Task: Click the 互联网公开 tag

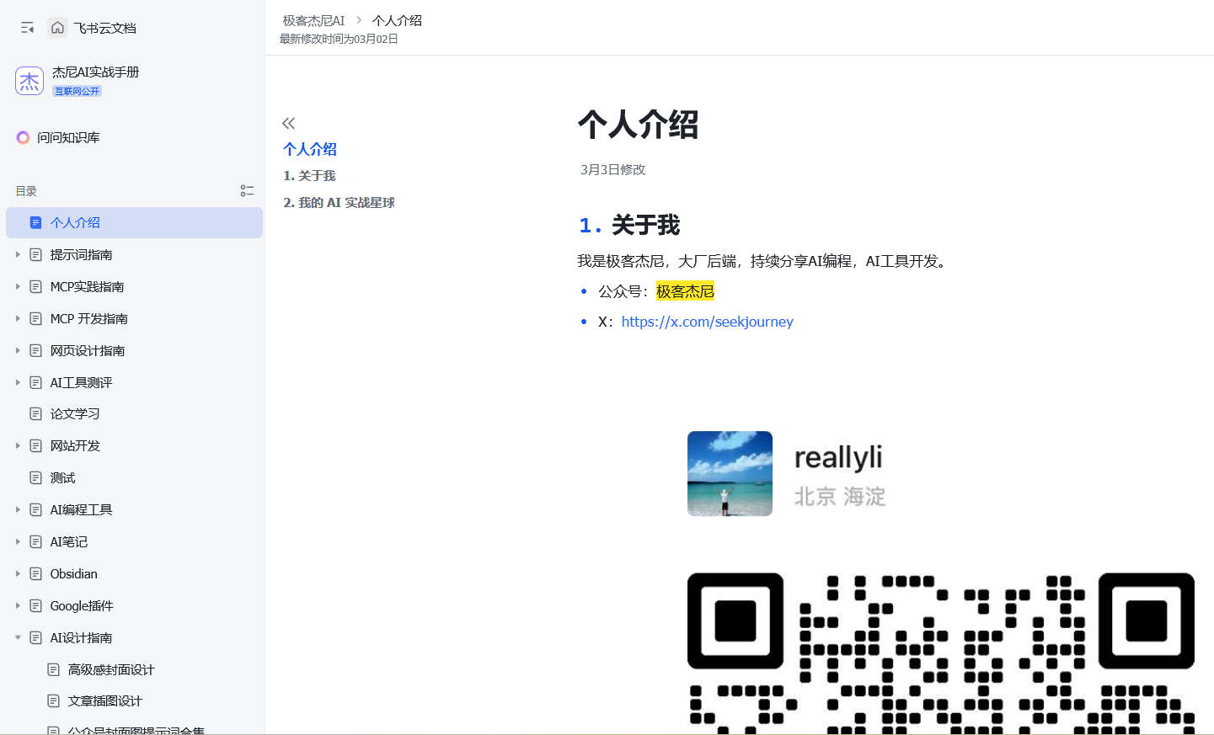Action: click(77, 91)
